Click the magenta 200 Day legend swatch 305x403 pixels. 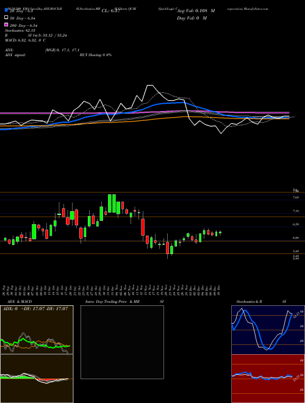(x=6, y=25)
